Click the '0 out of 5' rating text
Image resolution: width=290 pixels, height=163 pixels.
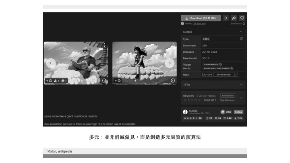(x=210, y=100)
